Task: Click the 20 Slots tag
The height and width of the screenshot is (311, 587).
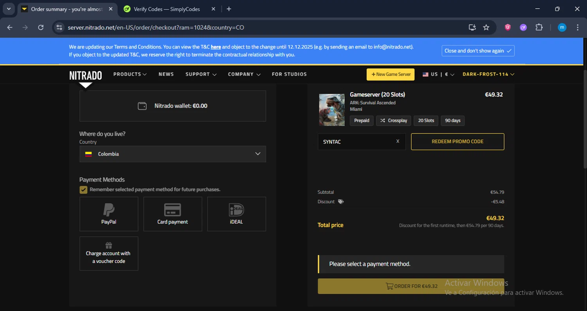Action: pyautogui.click(x=426, y=121)
